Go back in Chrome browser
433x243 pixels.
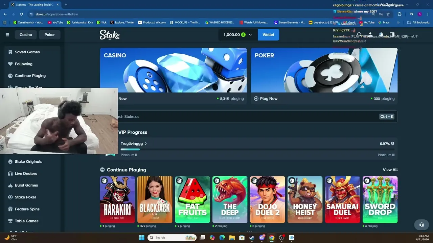[x=5, y=14]
